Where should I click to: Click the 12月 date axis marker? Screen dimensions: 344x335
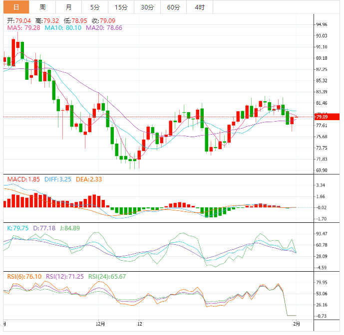pyautogui.click(x=100, y=324)
